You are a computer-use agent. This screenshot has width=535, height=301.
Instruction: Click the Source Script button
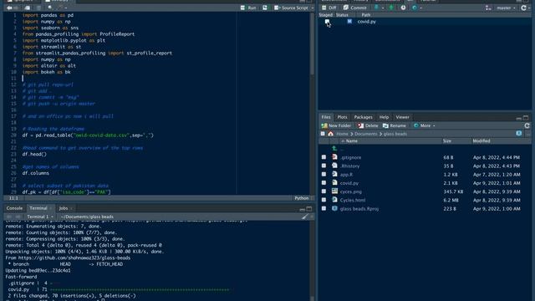click(291, 8)
